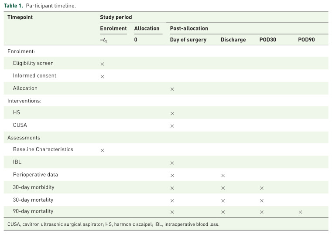This screenshot has width=332, height=234.
Task: Click the Post-allocation header
Action: [x=189, y=28]
